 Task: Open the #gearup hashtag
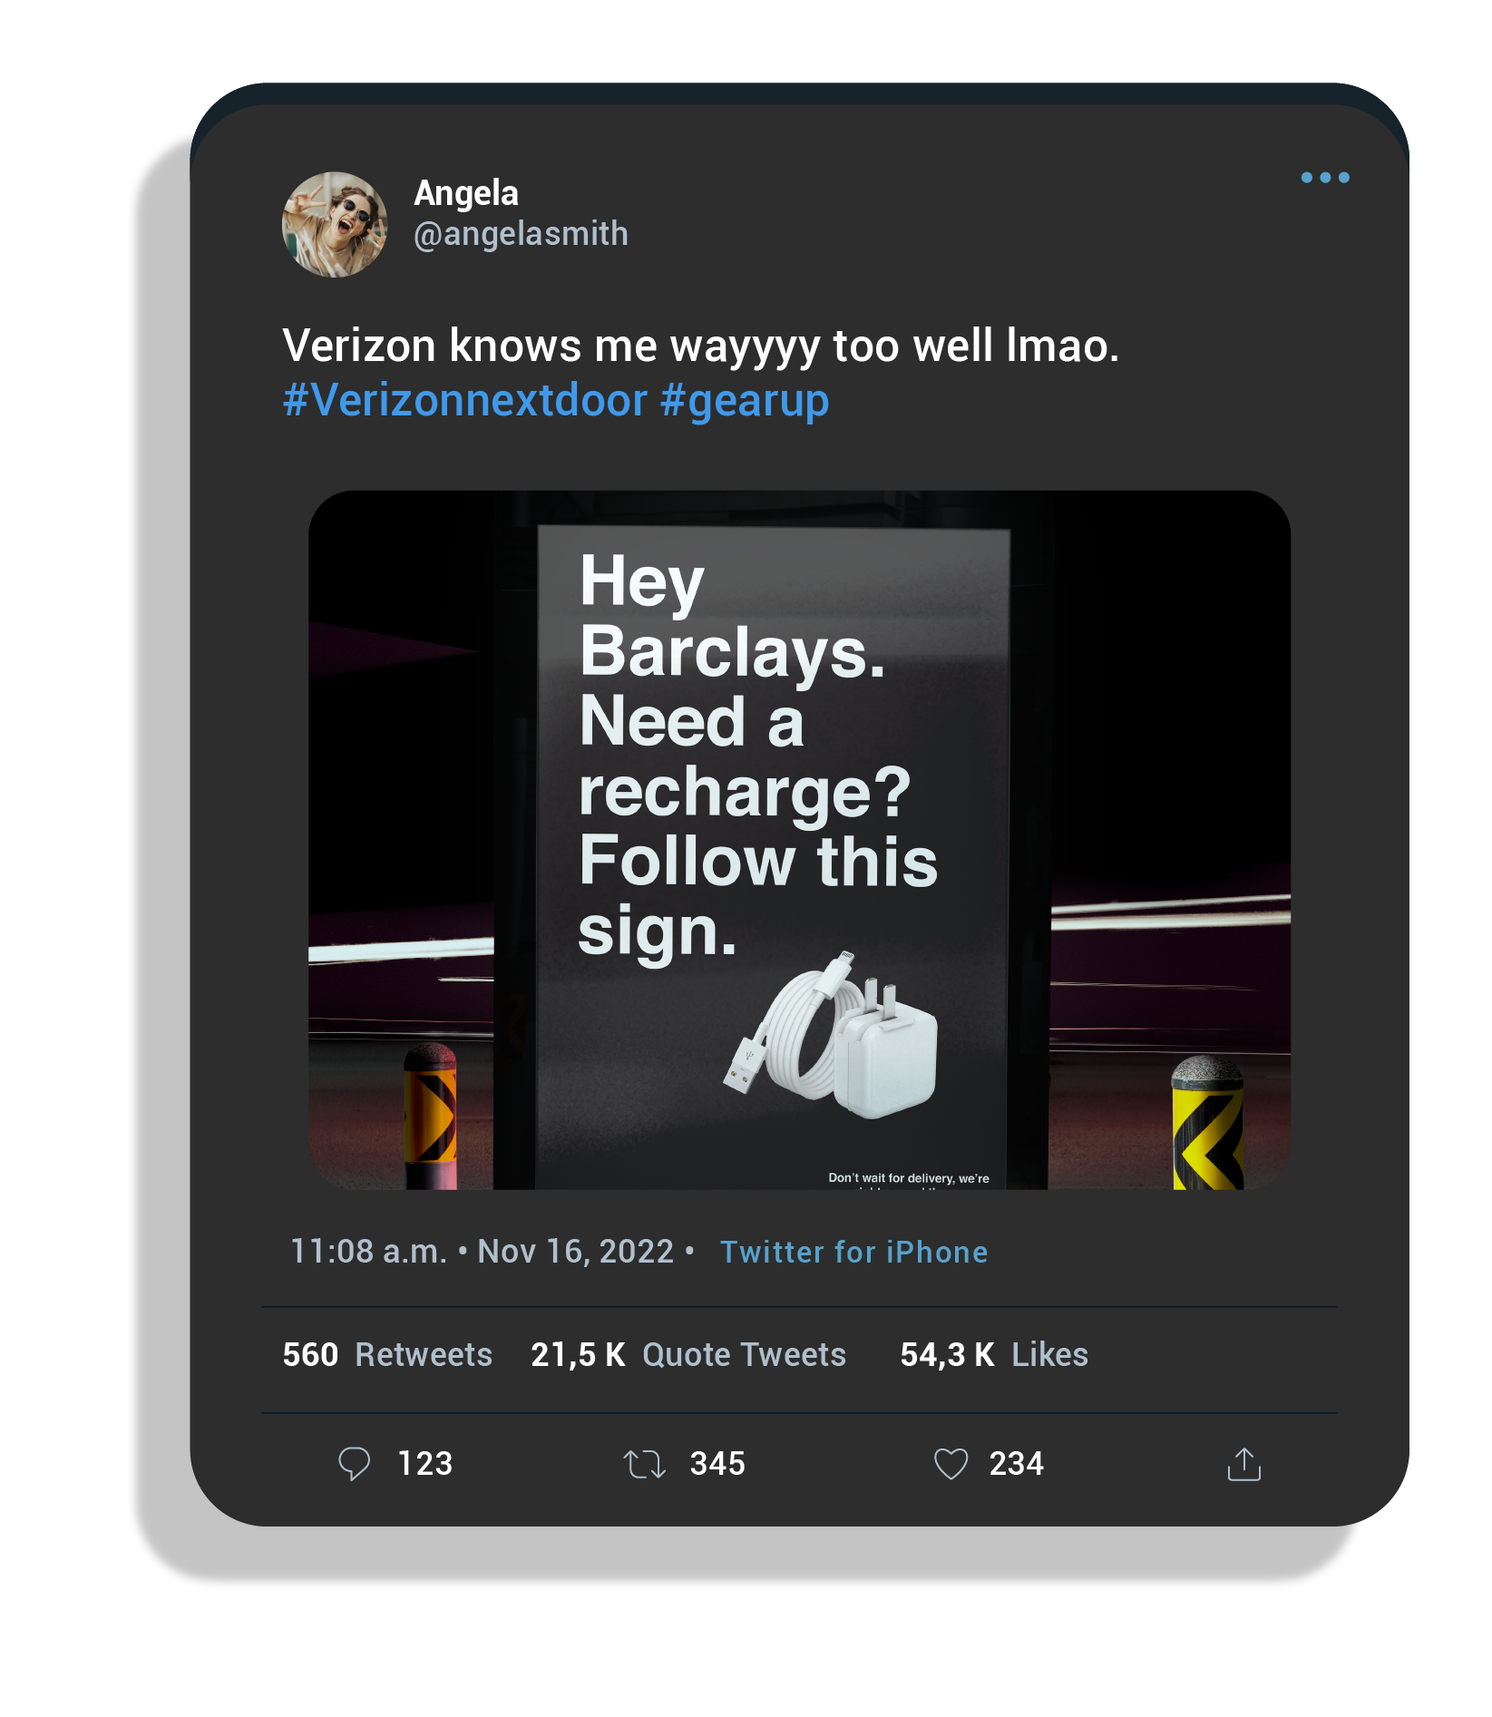point(745,402)
